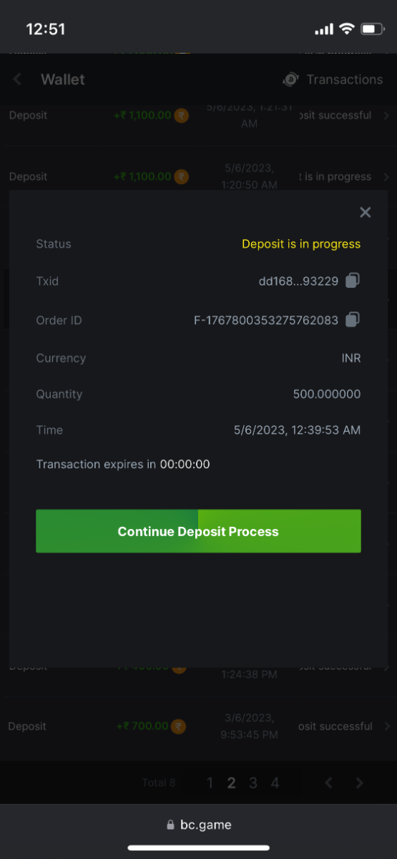Expand the ₹700.00 deposit row chevron
The height and width of the screenshot is (859, 397).
[386, 727]
